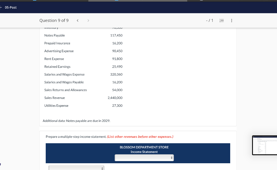Image resolution: width=277 pixels, height=170 pixels.
Task: Click the 'Question 9 of 9' label
Action: (54, 21)
